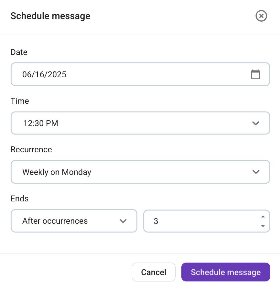Click the Ends field label
The height and width of the screenshot is (289, 280).
(19, 199)
